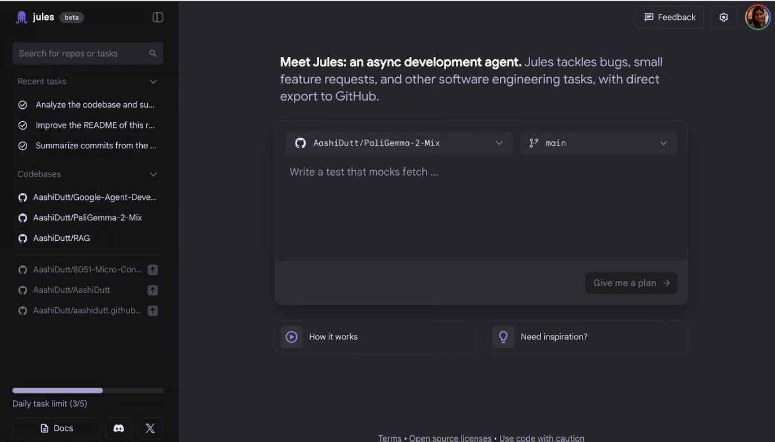The height and width of the screenshot is (442, 775).
Task: Open settings gear icon
Action: [724, 17]
